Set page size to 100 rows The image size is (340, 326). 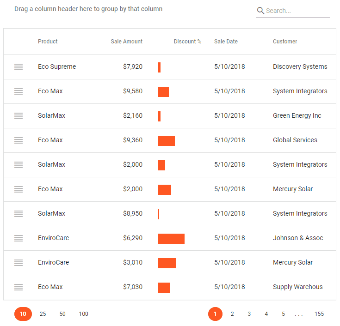tap(83, 314)
